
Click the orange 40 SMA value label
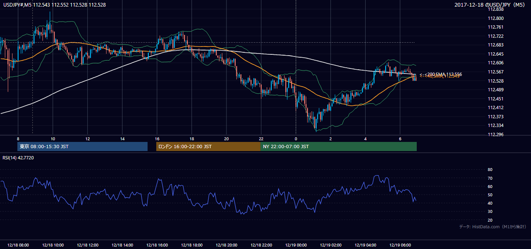pos(440,77)
